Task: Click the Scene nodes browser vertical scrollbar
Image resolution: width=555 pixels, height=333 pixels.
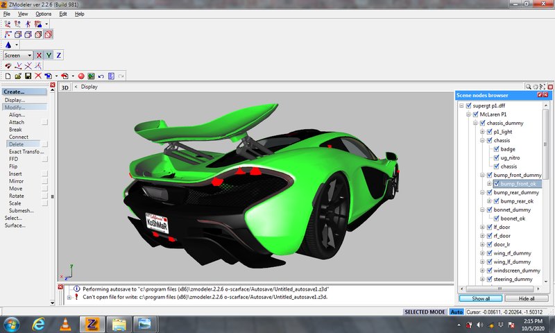Action: 545,193
